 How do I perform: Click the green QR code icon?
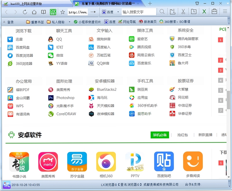(x=53, y=12)
